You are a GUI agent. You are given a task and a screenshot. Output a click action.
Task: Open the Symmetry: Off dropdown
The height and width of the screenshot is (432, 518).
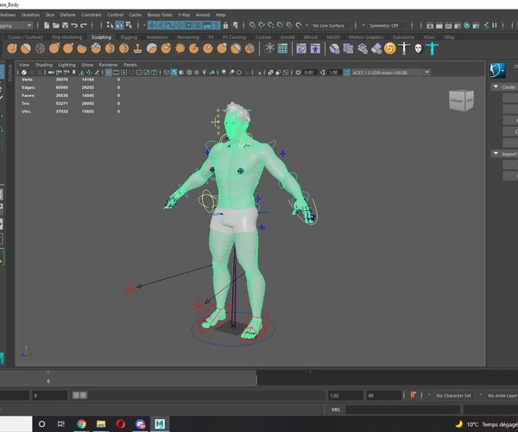pyautogui.click(x=387, y=25)
